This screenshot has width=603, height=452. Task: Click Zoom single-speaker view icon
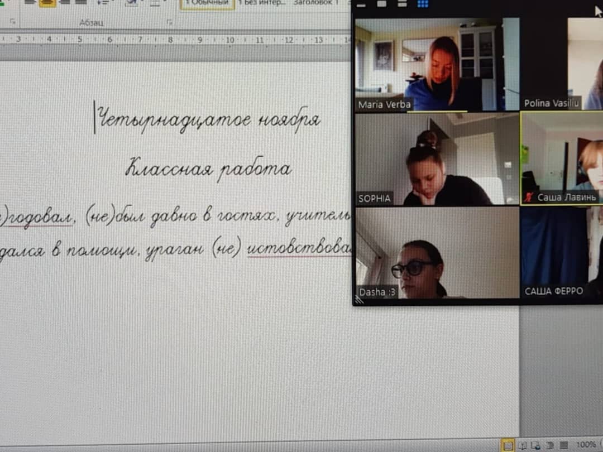point(382,3)
